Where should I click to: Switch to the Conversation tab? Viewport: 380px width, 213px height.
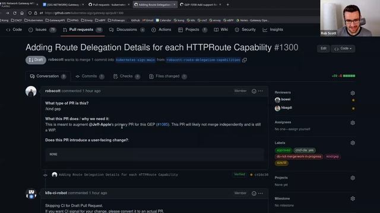click(x=48, y=76)
